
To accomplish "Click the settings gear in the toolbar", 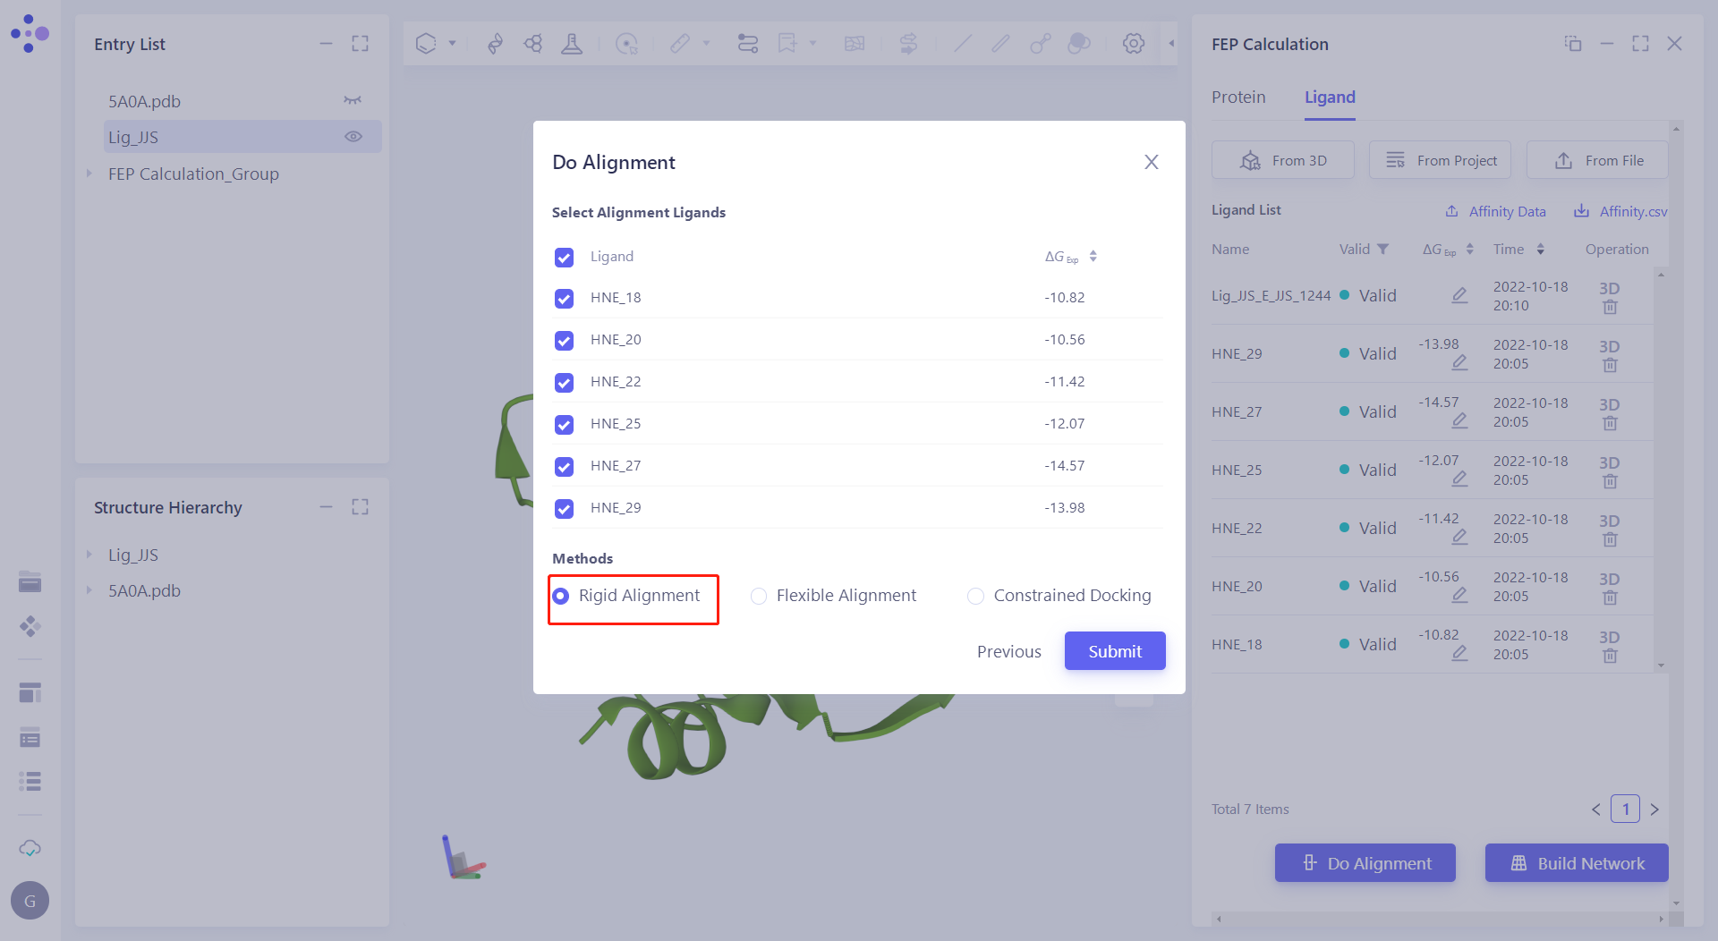I will (x=1133, y=43).
